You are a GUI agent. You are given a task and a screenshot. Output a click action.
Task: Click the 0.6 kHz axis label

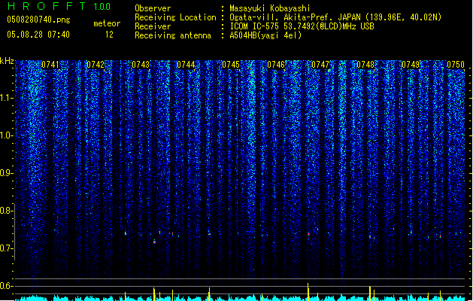(x=7, y=286)
